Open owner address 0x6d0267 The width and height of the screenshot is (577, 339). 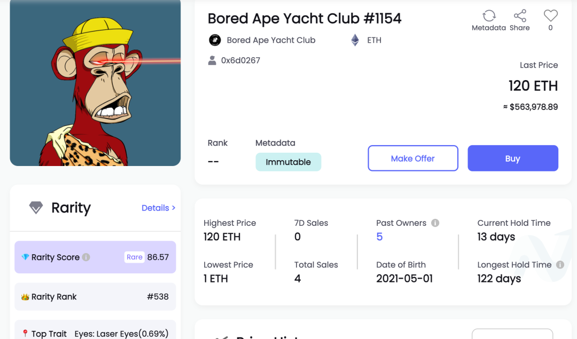click(240, 60)
